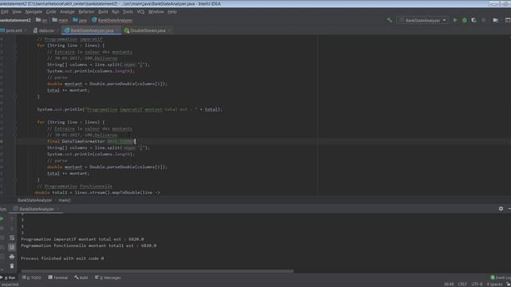Image resolution: width=511 pixels, height=287 pixels.
Task: Open the View menu
Action: pos(17,12)
